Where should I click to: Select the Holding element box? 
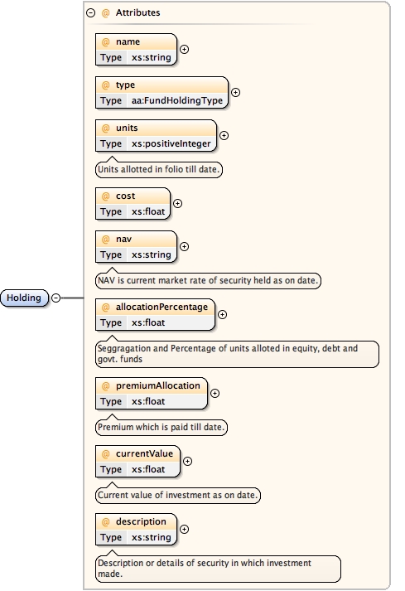pyautogui.click(x=25, y=298)
